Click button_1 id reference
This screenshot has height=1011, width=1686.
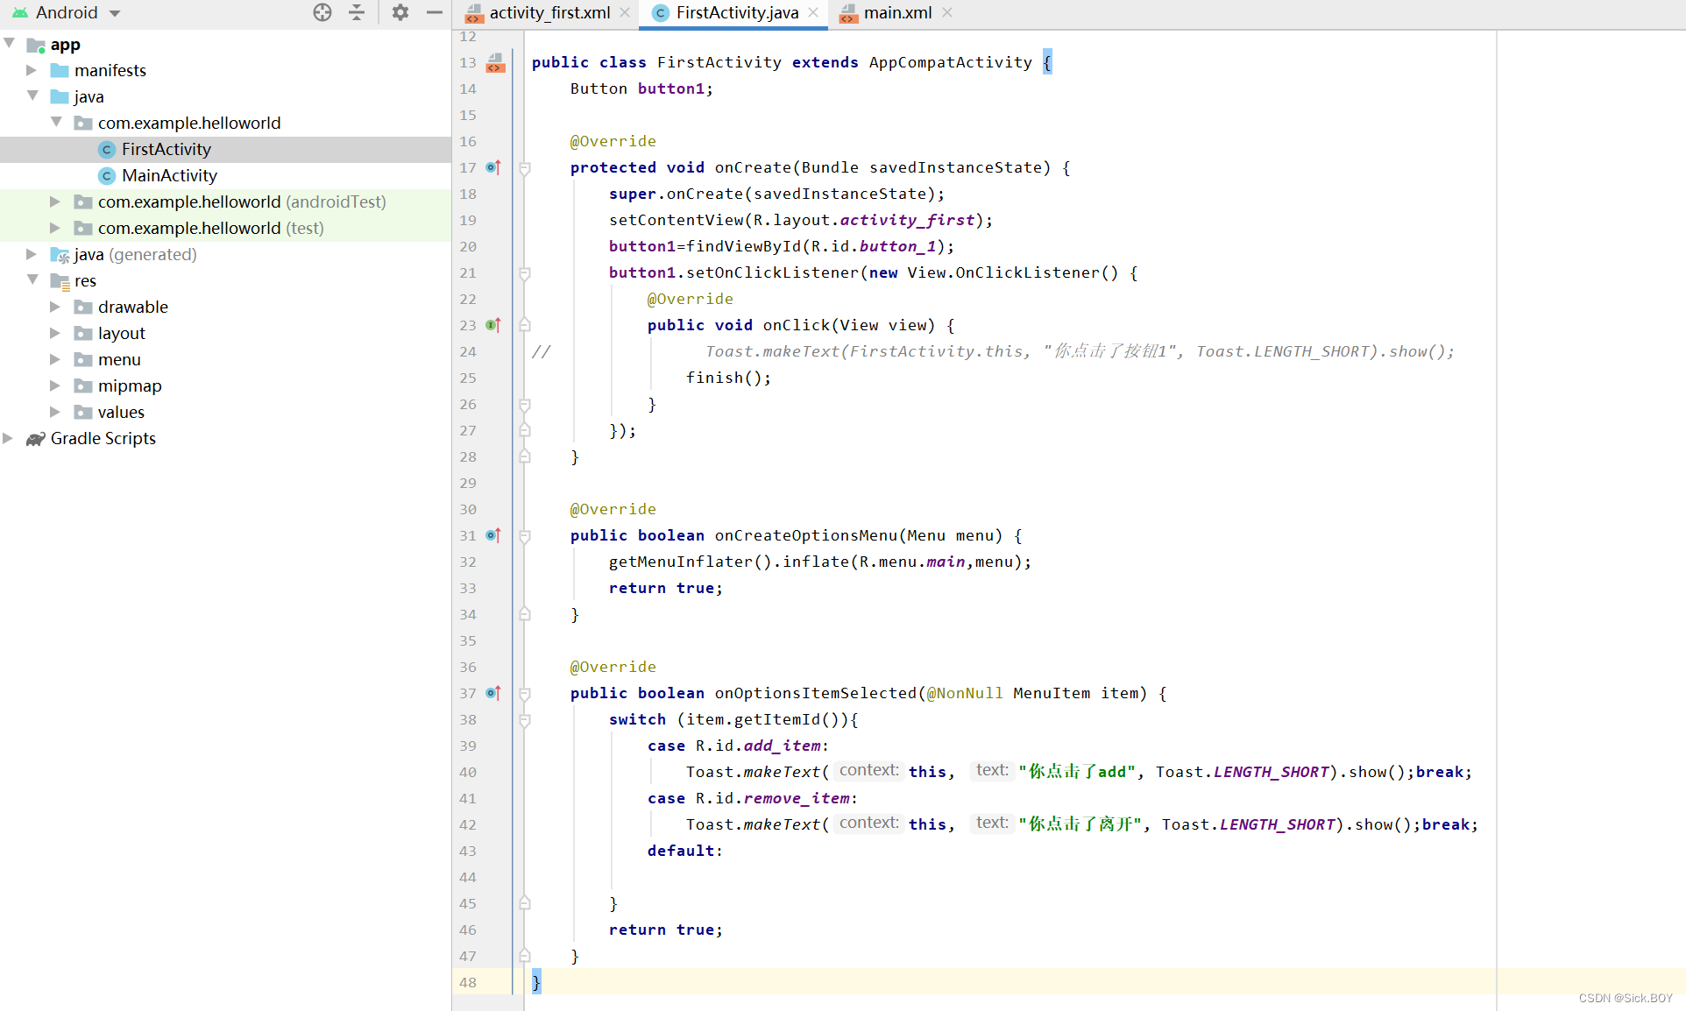[x=898, y=246]
